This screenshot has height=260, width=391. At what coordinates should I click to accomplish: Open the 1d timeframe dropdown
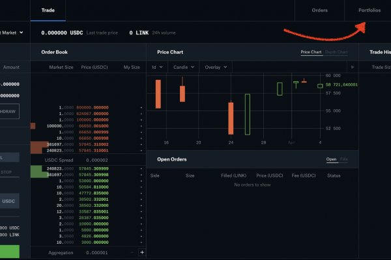(x=158, y=67)
